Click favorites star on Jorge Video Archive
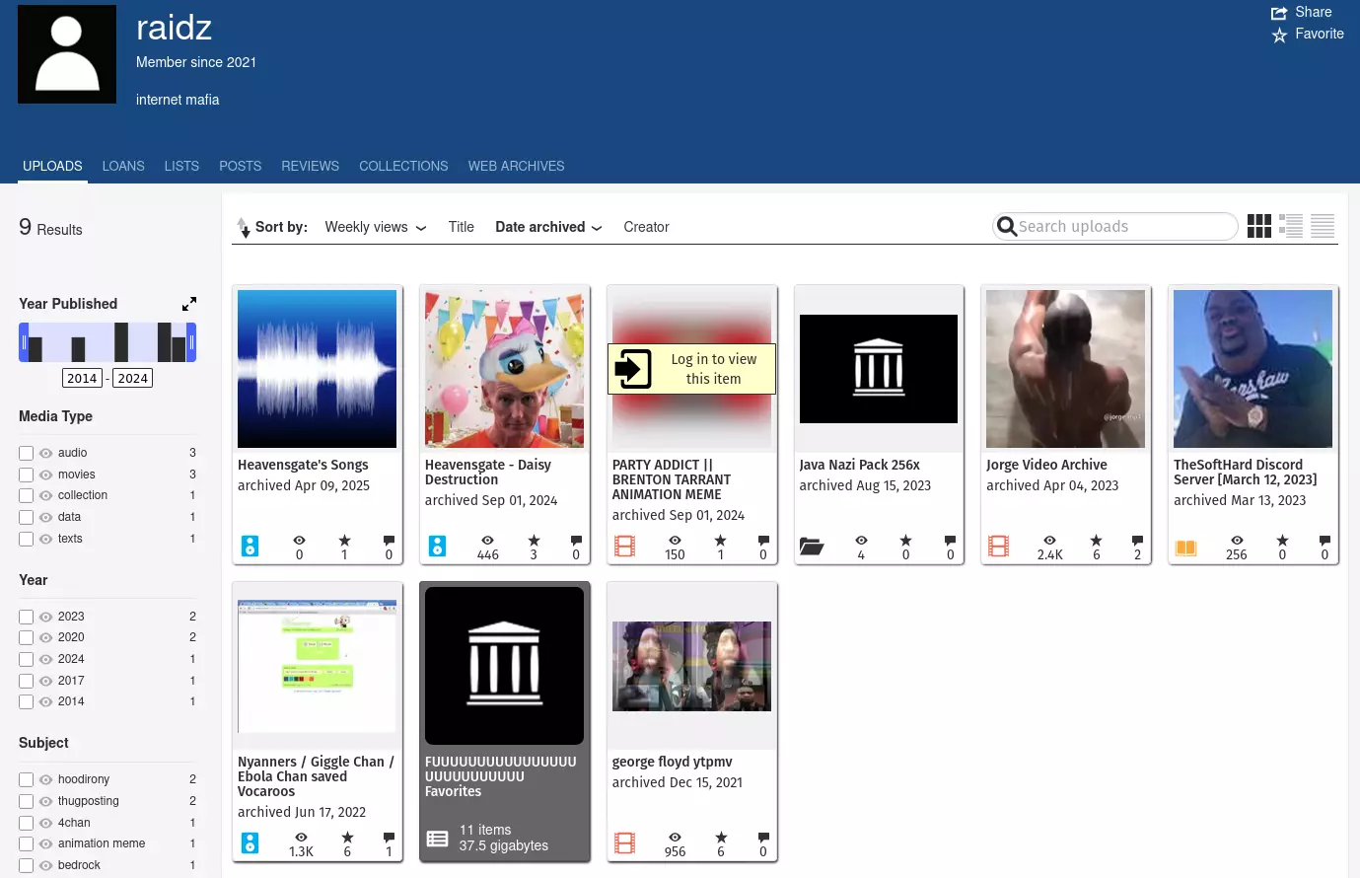 tap(1096, 541)
